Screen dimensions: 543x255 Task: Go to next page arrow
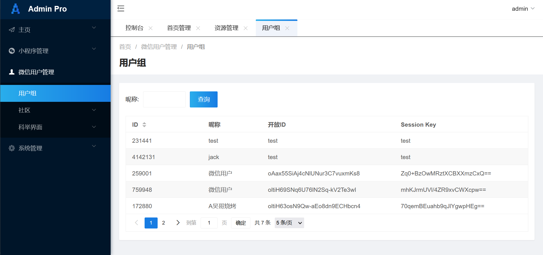[x=178, y=223]
